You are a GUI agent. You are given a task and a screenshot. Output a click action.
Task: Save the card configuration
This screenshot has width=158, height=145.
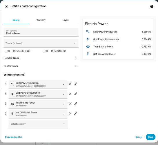point(150,137)
